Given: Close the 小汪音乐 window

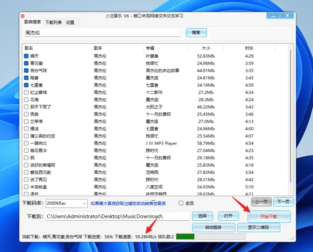Looking at the screenshot, I should (287, 16).
